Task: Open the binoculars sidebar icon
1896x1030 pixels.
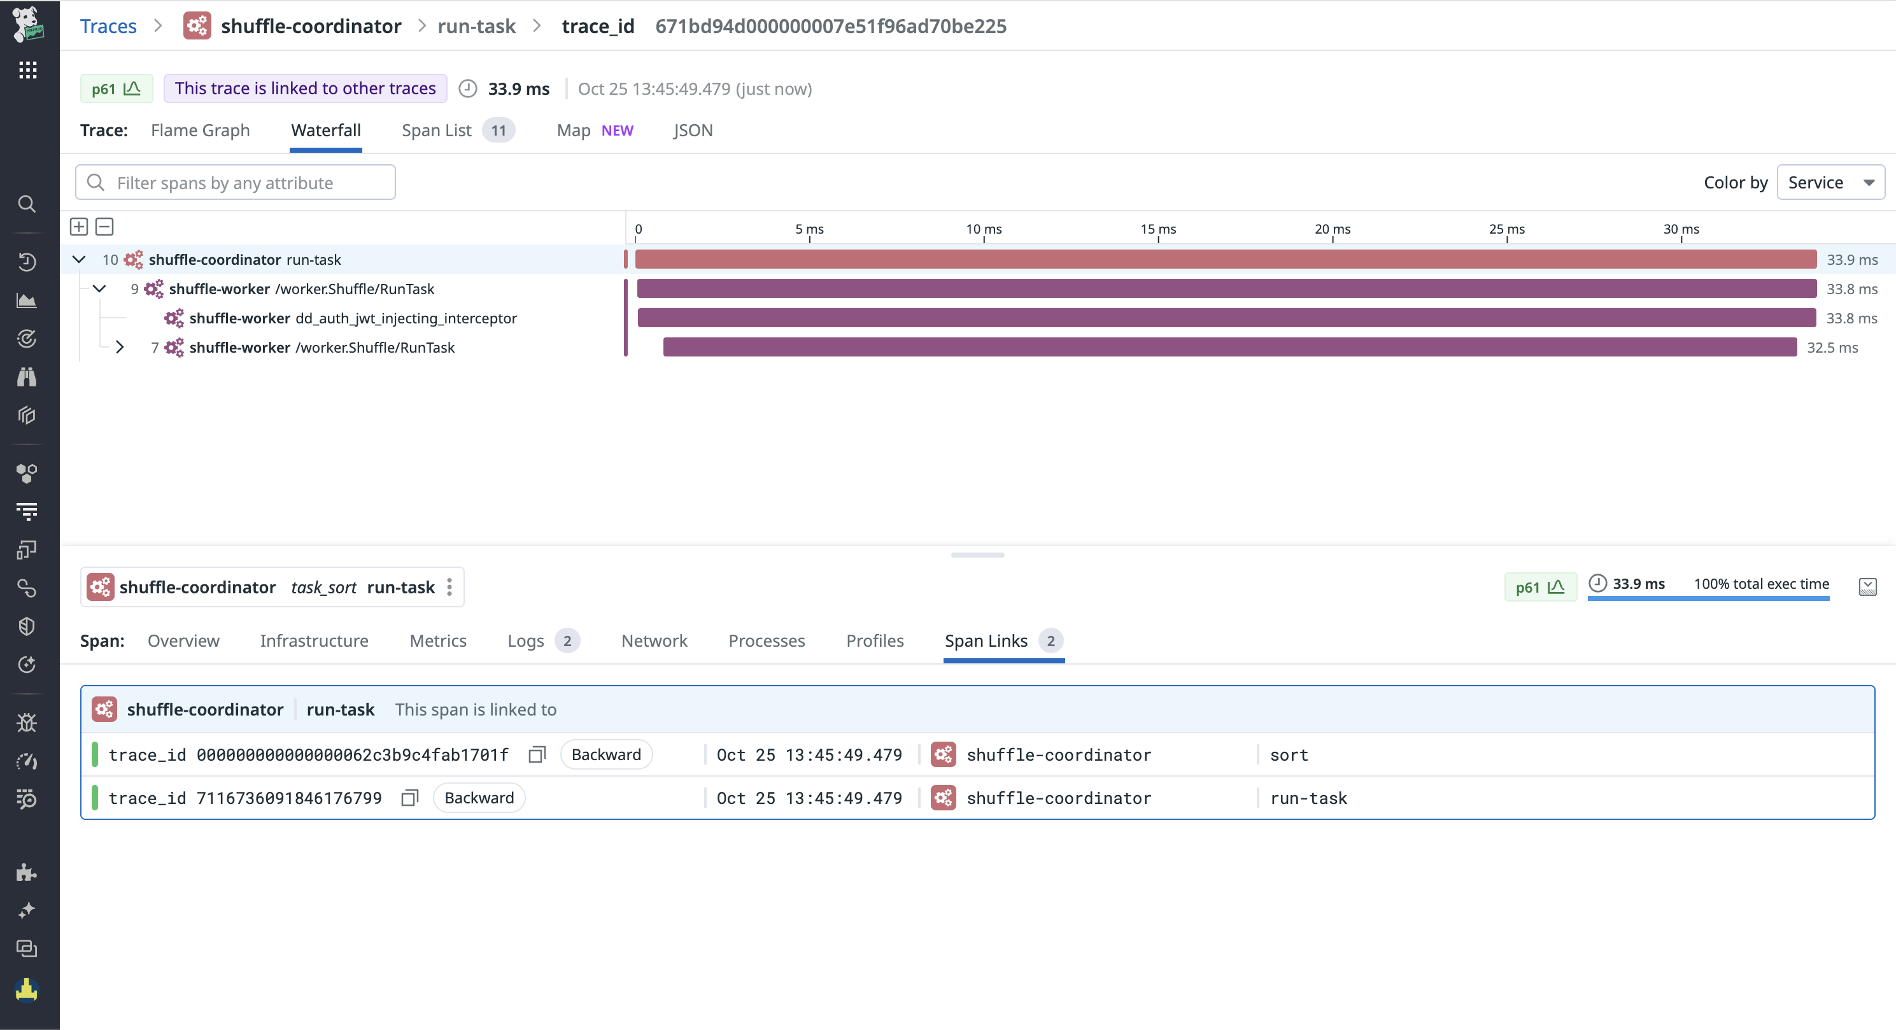Action: pos(27,377)
